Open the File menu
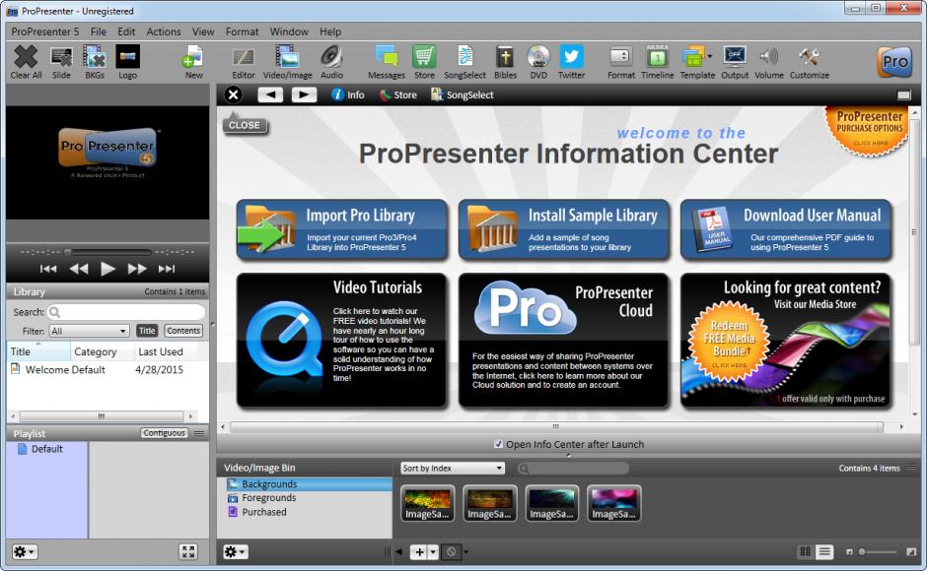This screenshot has height=571, width=927. coord(99,32)
